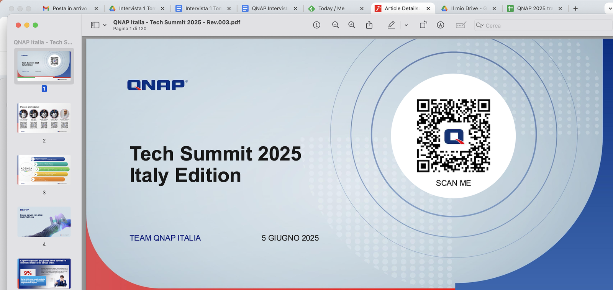The height and width of the screenshot is (290, 613).
Task: Close the QNAP 2025 Sheets tab
Action: pyautogui.click(x=560, y=8)
